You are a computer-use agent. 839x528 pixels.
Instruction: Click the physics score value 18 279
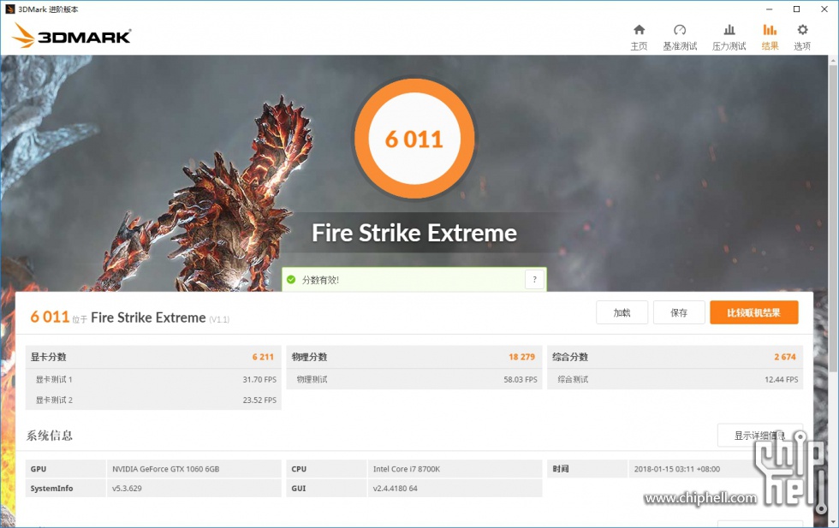click(521, 357)
